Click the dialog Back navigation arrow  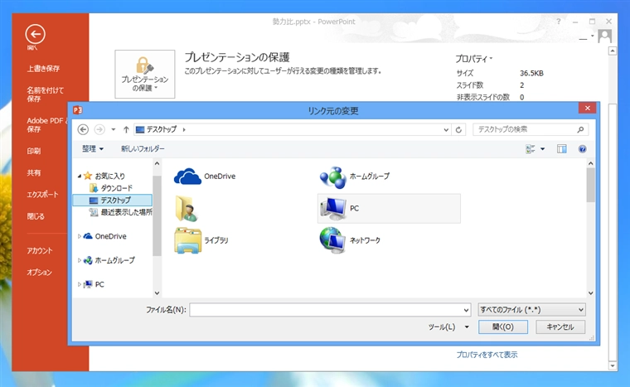click(x=83, y=129)
